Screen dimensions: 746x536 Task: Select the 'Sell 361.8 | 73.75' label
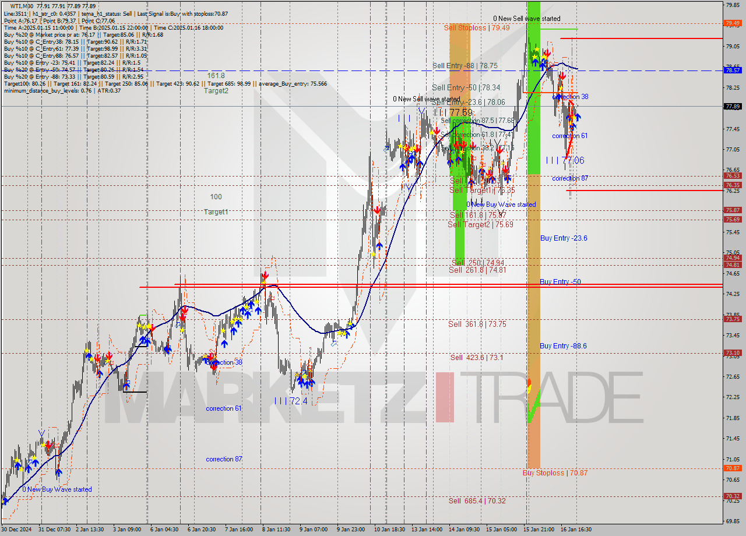tap(477, 324)
